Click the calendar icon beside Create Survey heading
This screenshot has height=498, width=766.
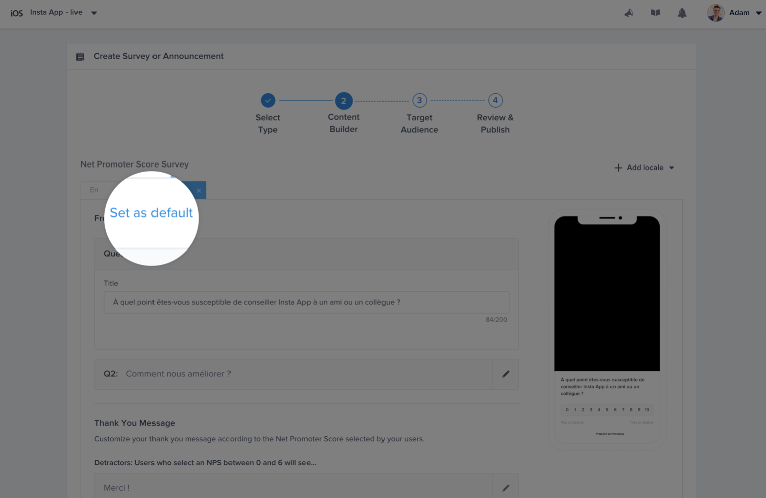(x=80, y=56)
